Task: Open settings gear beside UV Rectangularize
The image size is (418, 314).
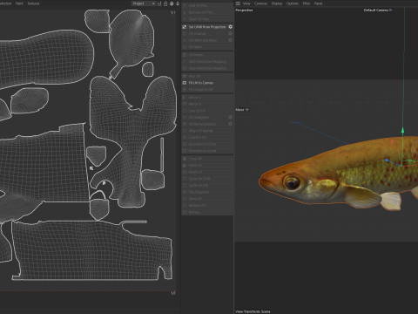Action: click(x=231, y=124)
